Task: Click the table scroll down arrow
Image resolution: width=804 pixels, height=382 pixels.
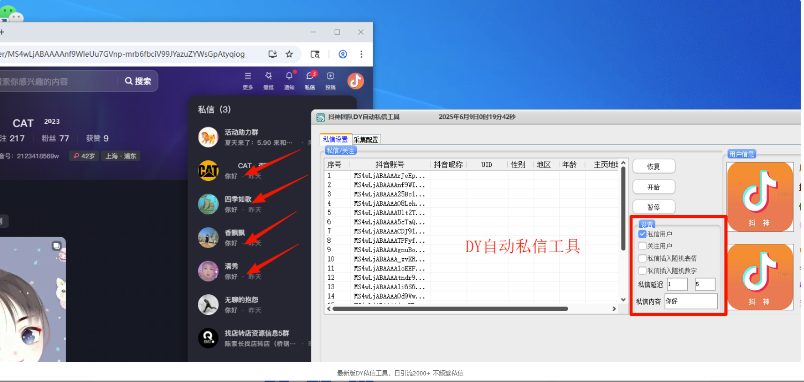Action: 623,300
